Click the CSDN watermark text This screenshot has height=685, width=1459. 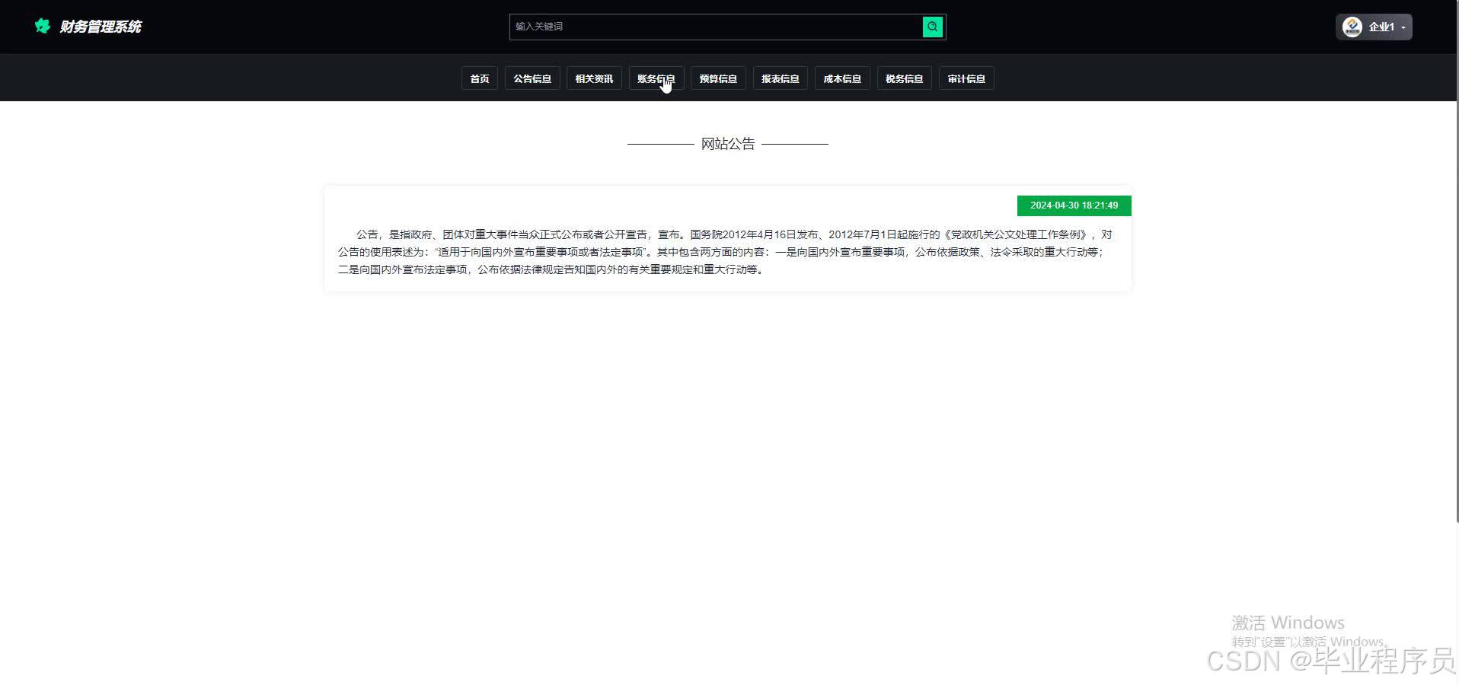pyautogui.click(x=1331, y=661)
